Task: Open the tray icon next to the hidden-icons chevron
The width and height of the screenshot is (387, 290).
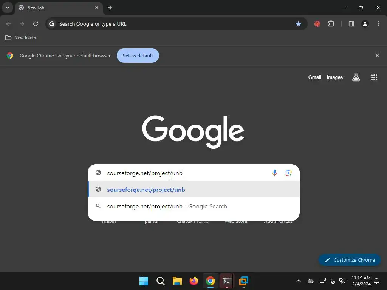Action: [311, 281]
